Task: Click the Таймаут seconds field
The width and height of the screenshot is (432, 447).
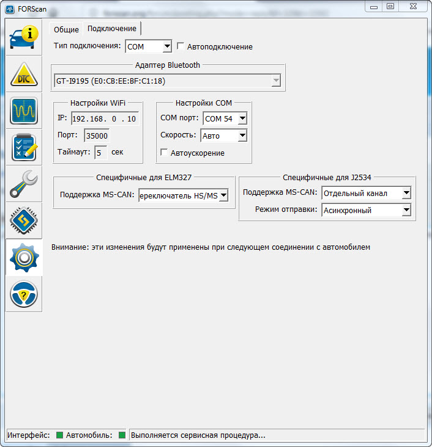Action: pyautogui.click(x=101, y=152)
